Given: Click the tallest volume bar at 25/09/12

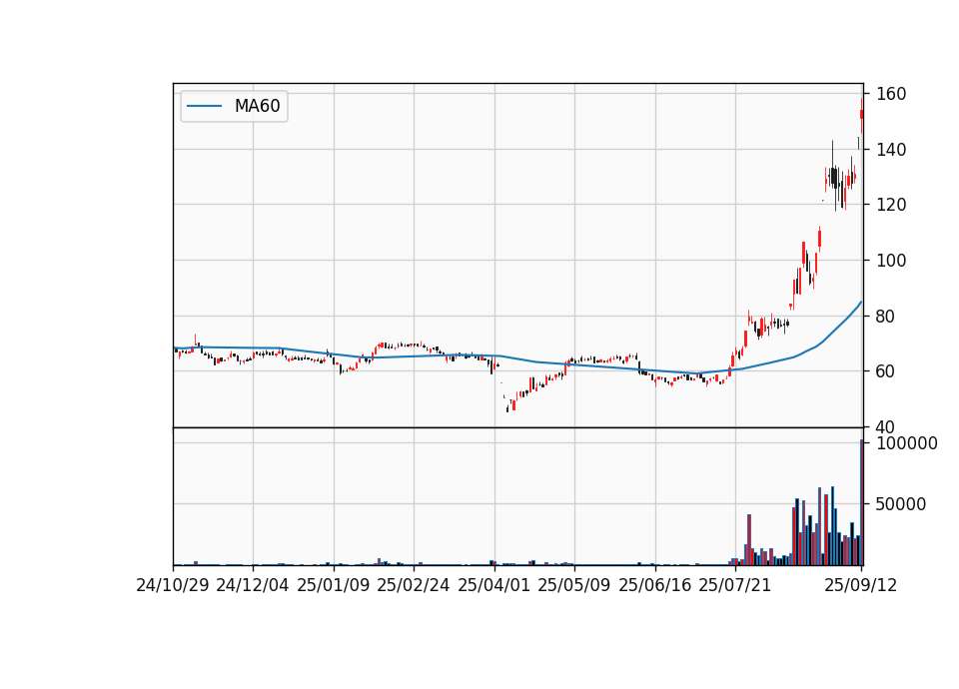Looking at the screenshot, I should tap(862, 502).
